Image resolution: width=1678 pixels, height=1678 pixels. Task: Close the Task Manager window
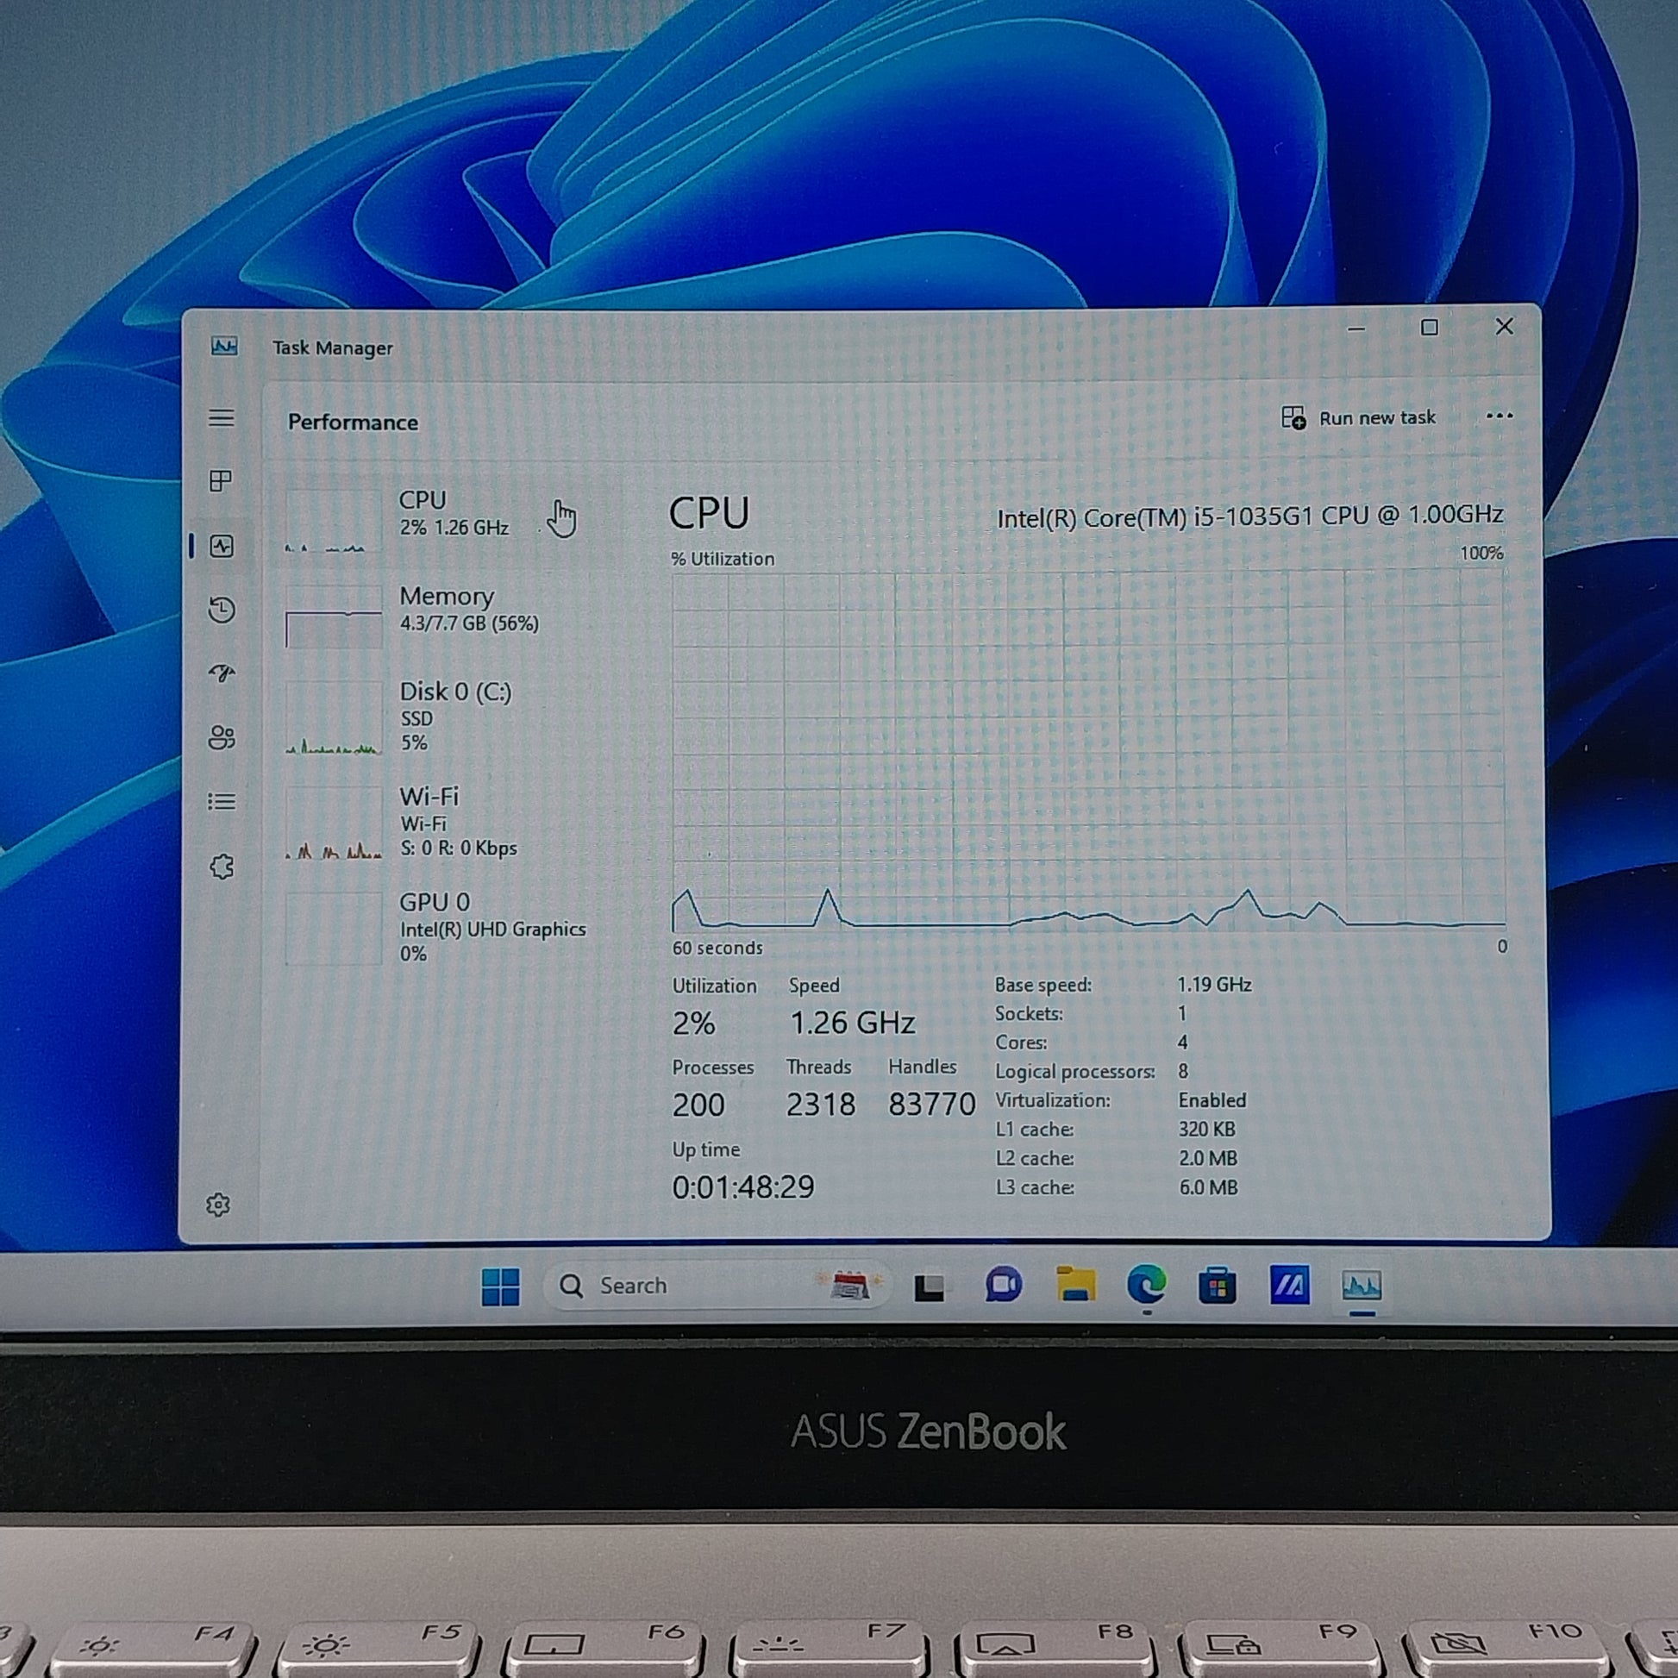pyautogui.click(x=1505, y=327)
